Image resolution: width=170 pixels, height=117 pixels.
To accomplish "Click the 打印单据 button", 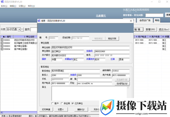I will [x=46, y=110].
